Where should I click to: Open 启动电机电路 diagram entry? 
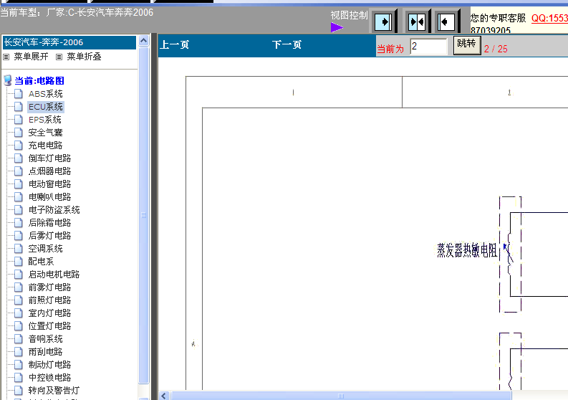[54, 274]
